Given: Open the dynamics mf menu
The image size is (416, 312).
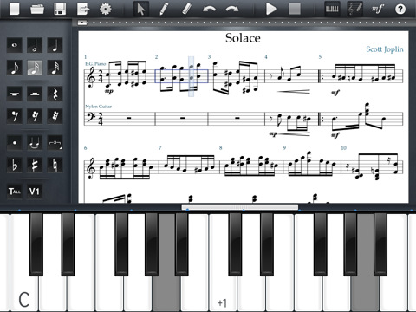Looking at the screenshot, I should pyautogui.click(x=378, y=9).
